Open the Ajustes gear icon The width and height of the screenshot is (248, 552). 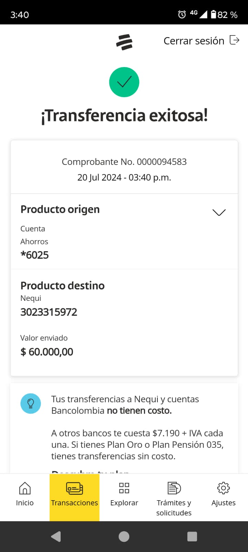tap(224, 488)
